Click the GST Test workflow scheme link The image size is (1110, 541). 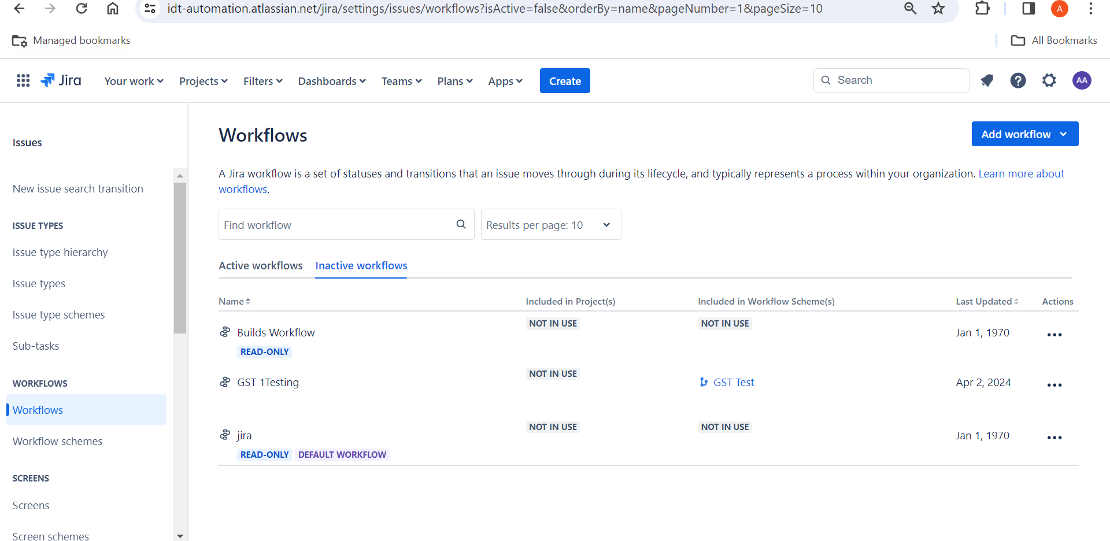click(733, 382)
